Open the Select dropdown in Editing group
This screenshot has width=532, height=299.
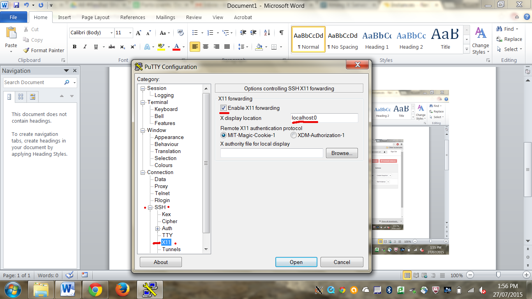click(x=509, y=49)
